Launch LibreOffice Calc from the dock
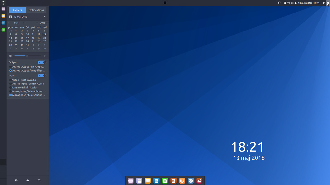 pyautogui.click(x=165, y=181)
